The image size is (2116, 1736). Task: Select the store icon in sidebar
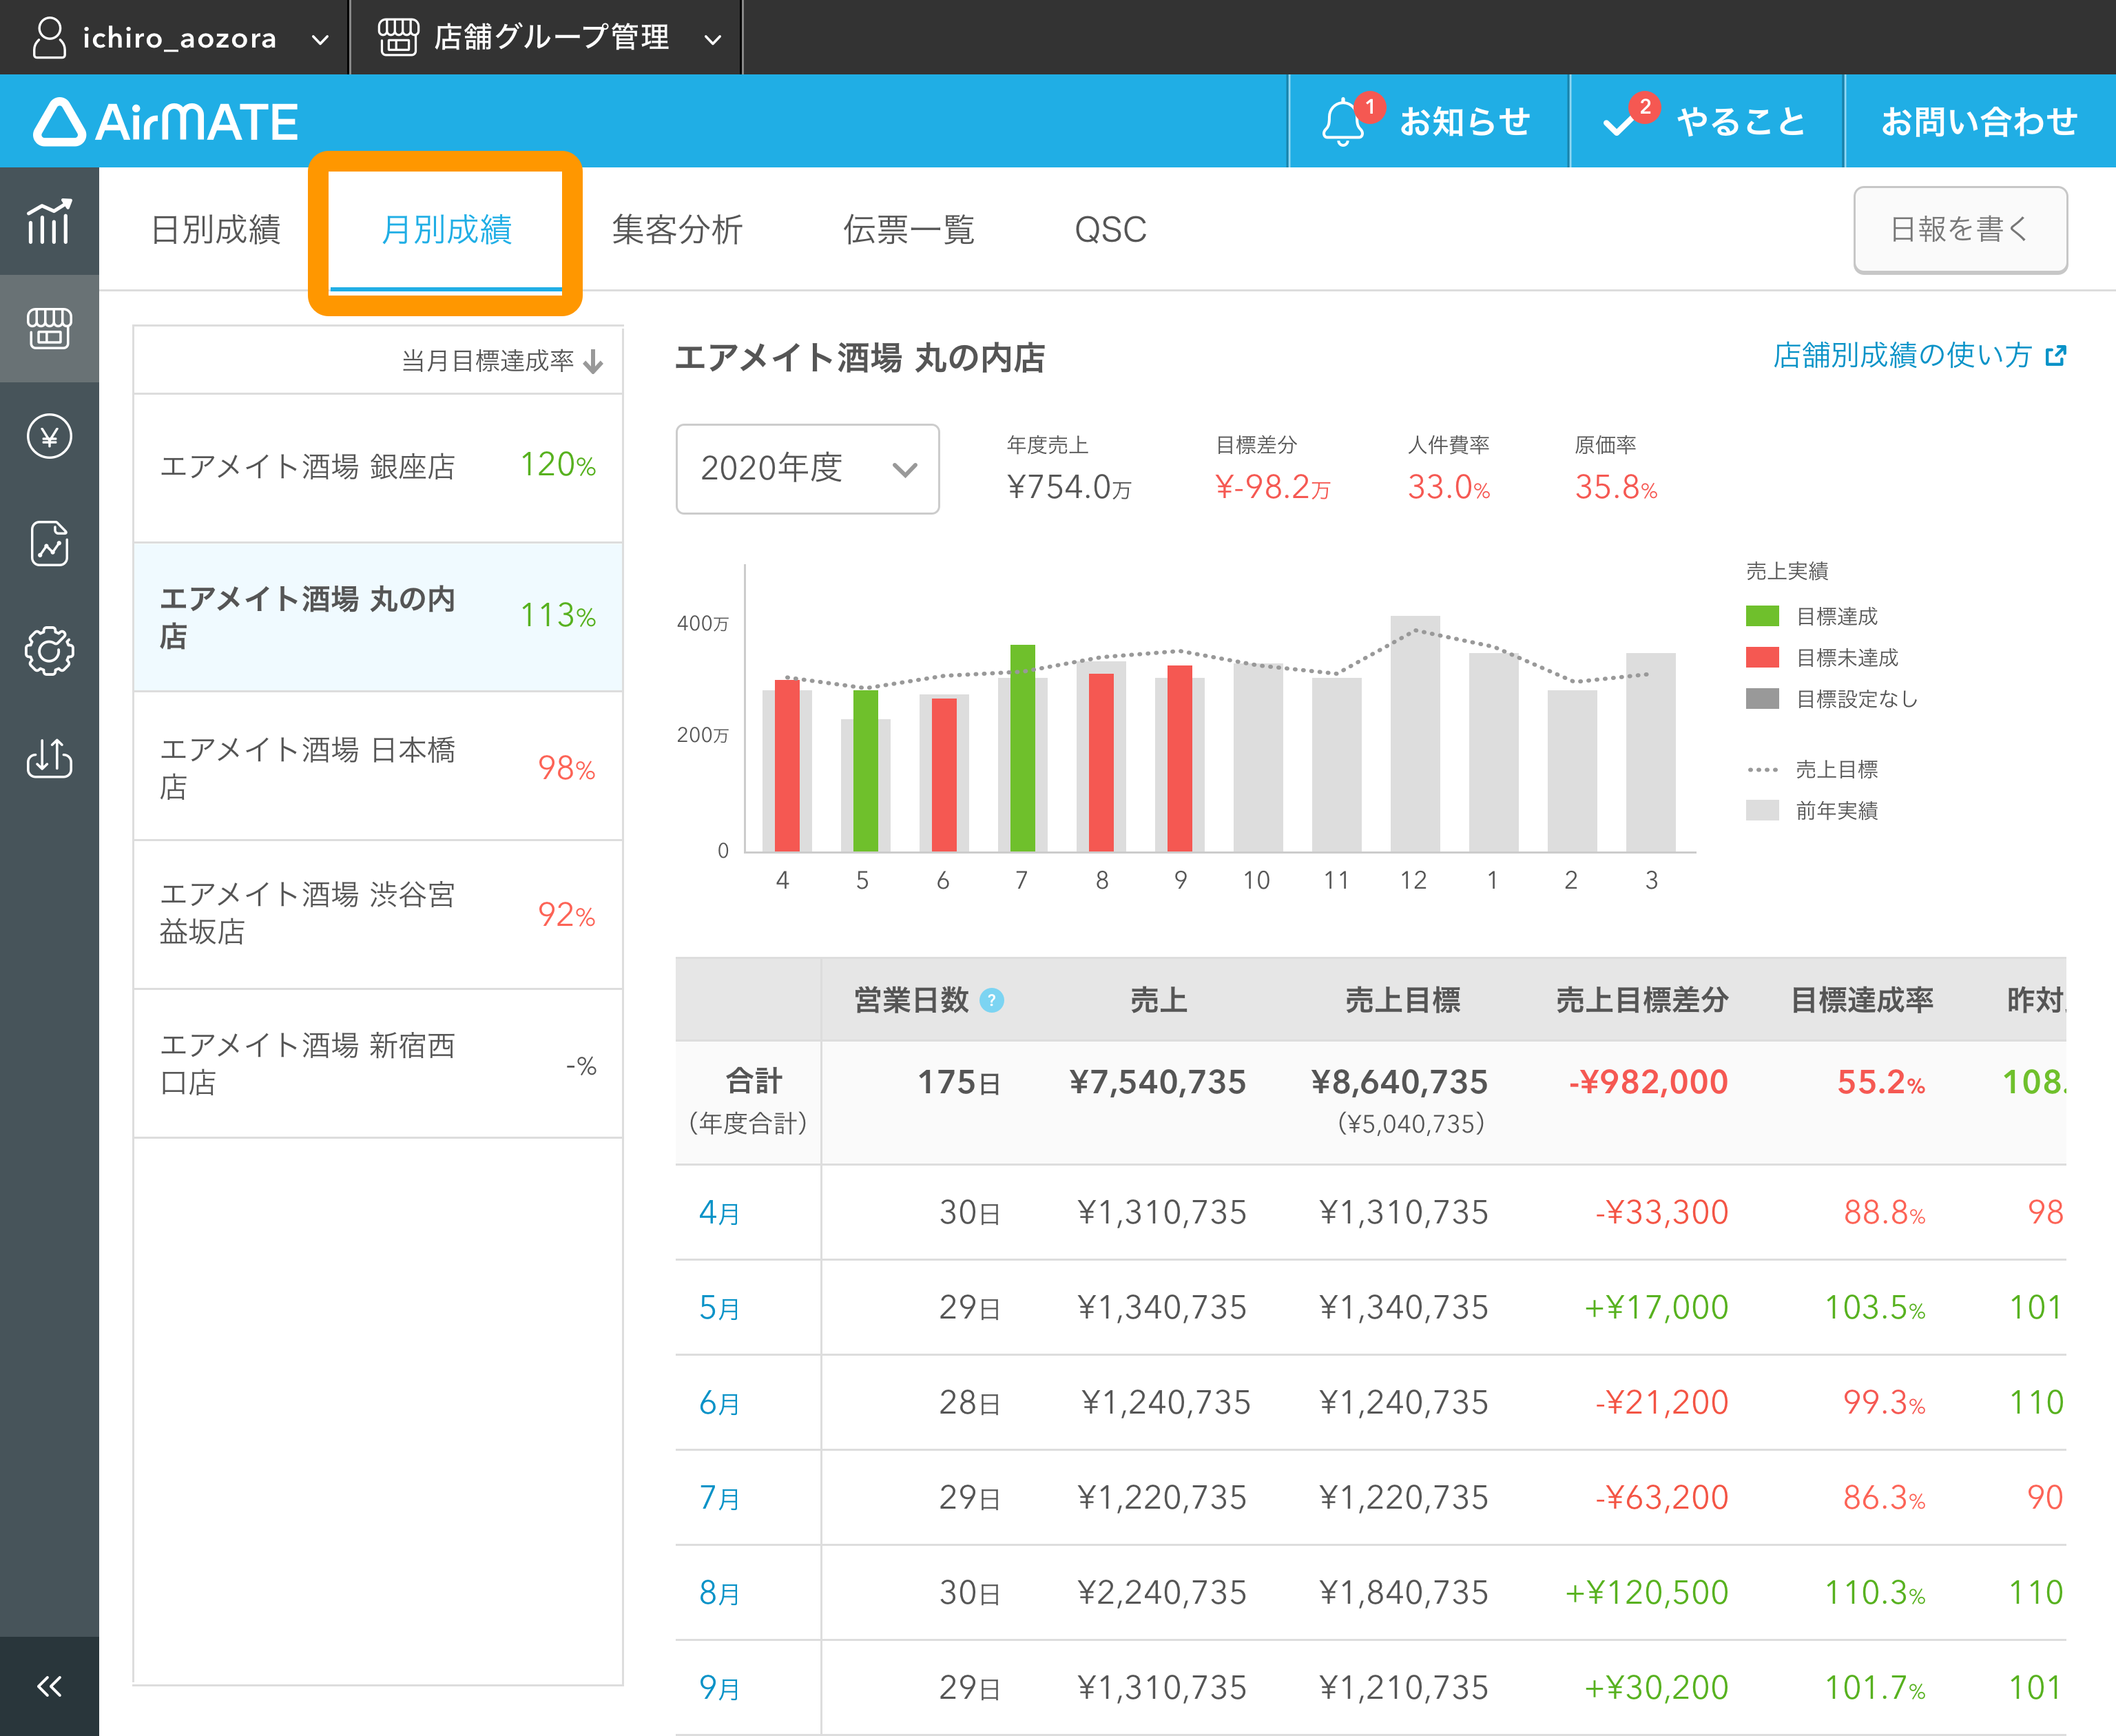click(49, 328)
